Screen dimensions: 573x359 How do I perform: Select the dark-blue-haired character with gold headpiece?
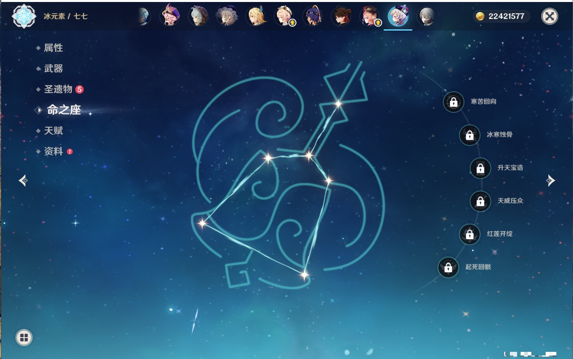[x=313, y=16]
